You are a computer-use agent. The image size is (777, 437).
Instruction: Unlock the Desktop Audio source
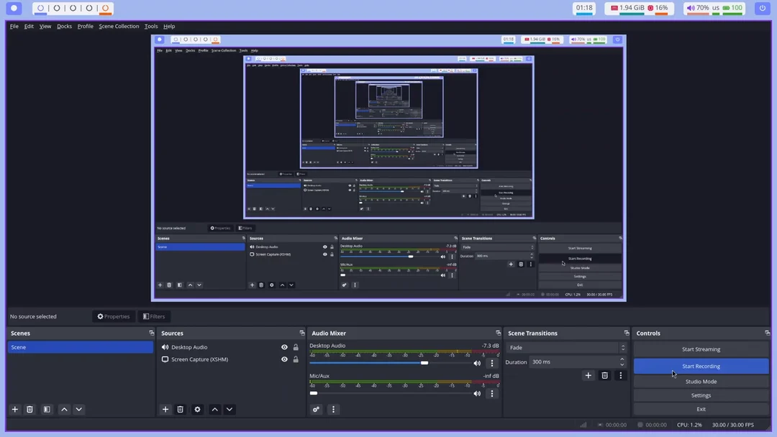[296, 347]
